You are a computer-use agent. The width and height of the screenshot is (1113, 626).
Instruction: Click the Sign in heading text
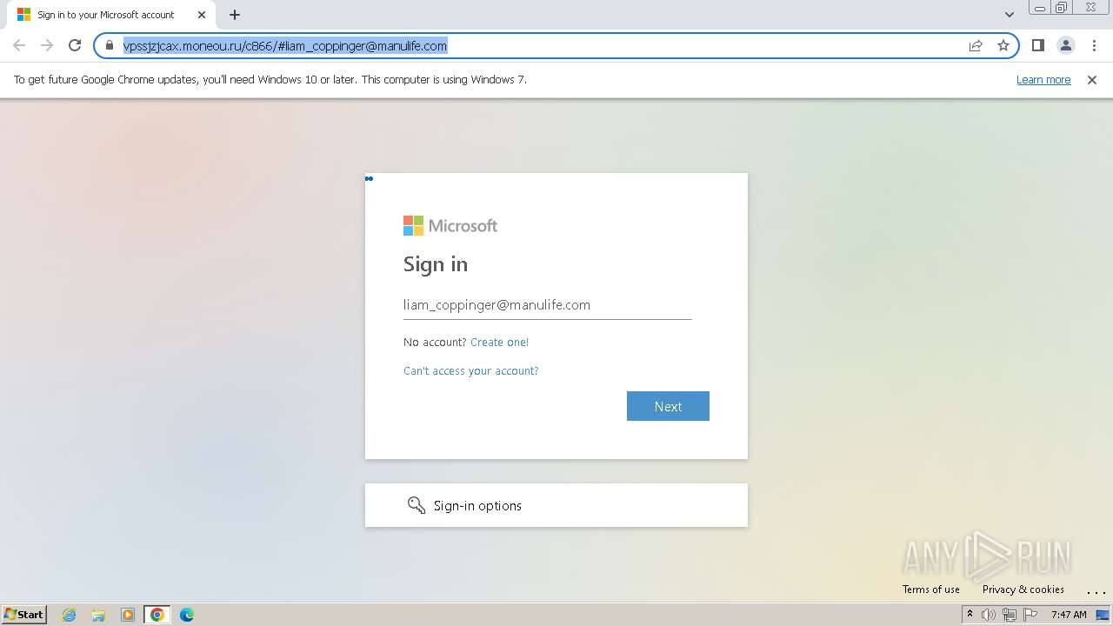click(x=436, y=264)
